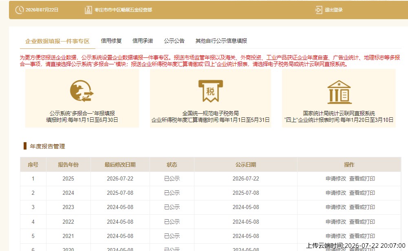Click the 报告年份 column header
Viewport: 408px width, 251px height.
coord(68,165)
